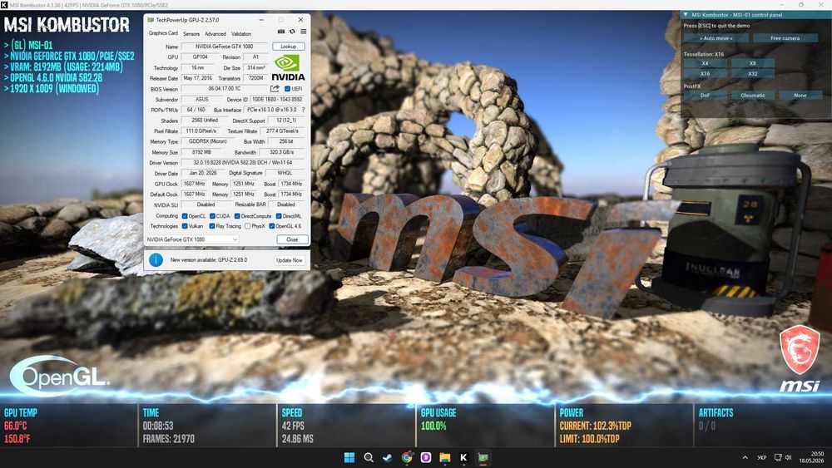The width and height of the screenshot is (832, 468).
Task: Toggle the DirectCompute checkbox
Action: [x=237, y=216]
